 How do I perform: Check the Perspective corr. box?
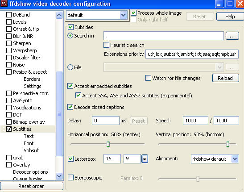[x=9, y=93]
